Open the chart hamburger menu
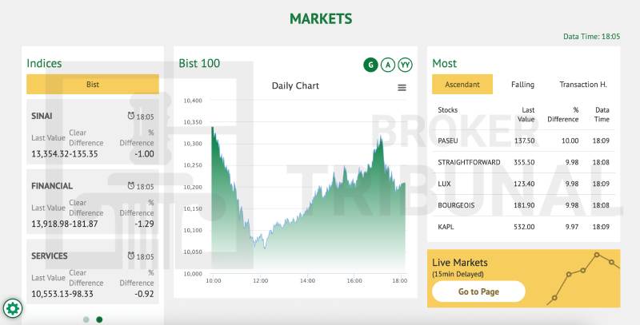 (x=402, y=88)
